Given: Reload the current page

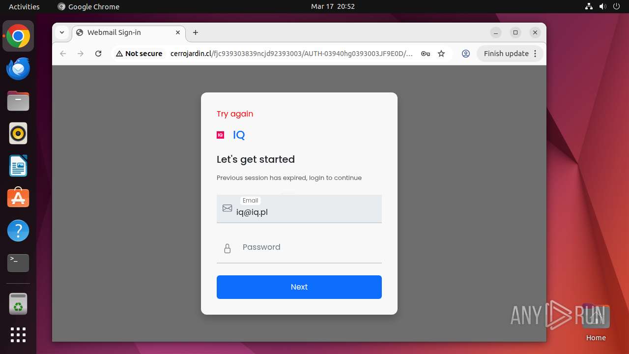Looking at the screenshot, I should click(98, 54).
